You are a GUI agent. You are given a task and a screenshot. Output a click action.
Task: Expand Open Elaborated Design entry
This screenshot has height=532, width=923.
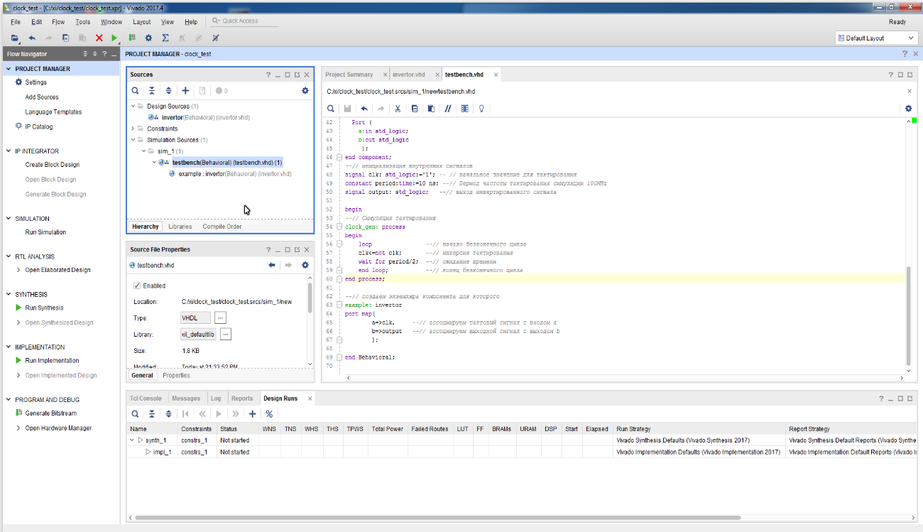coord(18,270)
